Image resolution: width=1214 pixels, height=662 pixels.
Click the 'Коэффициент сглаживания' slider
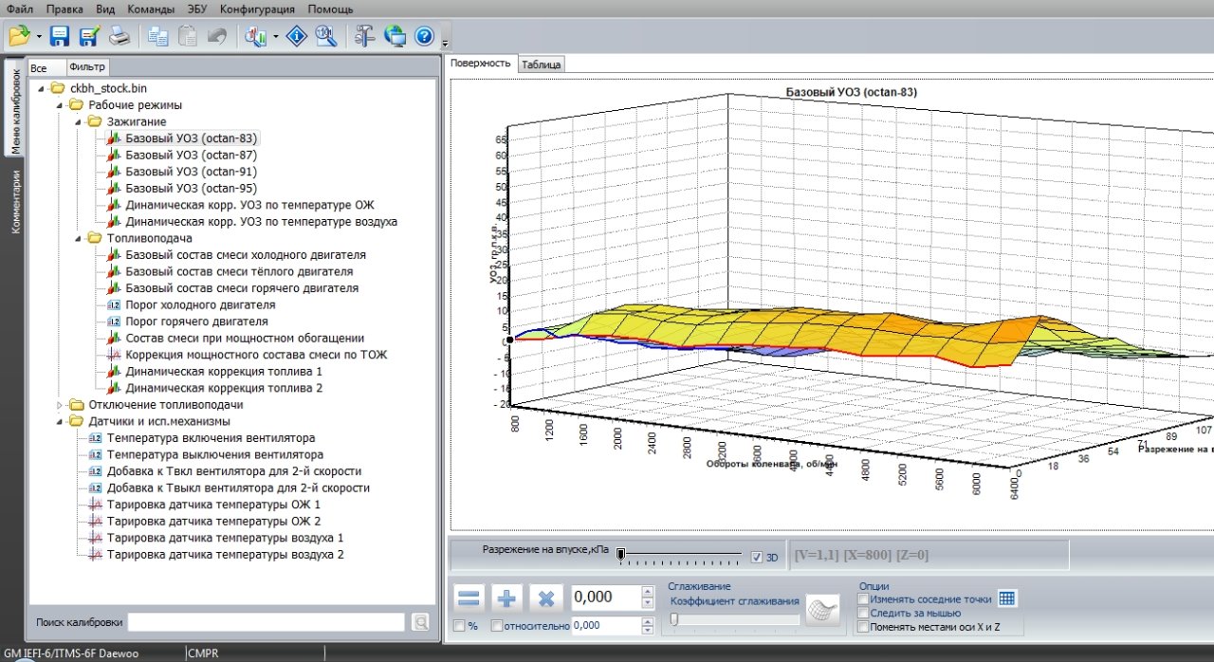(x=735, y=619)
